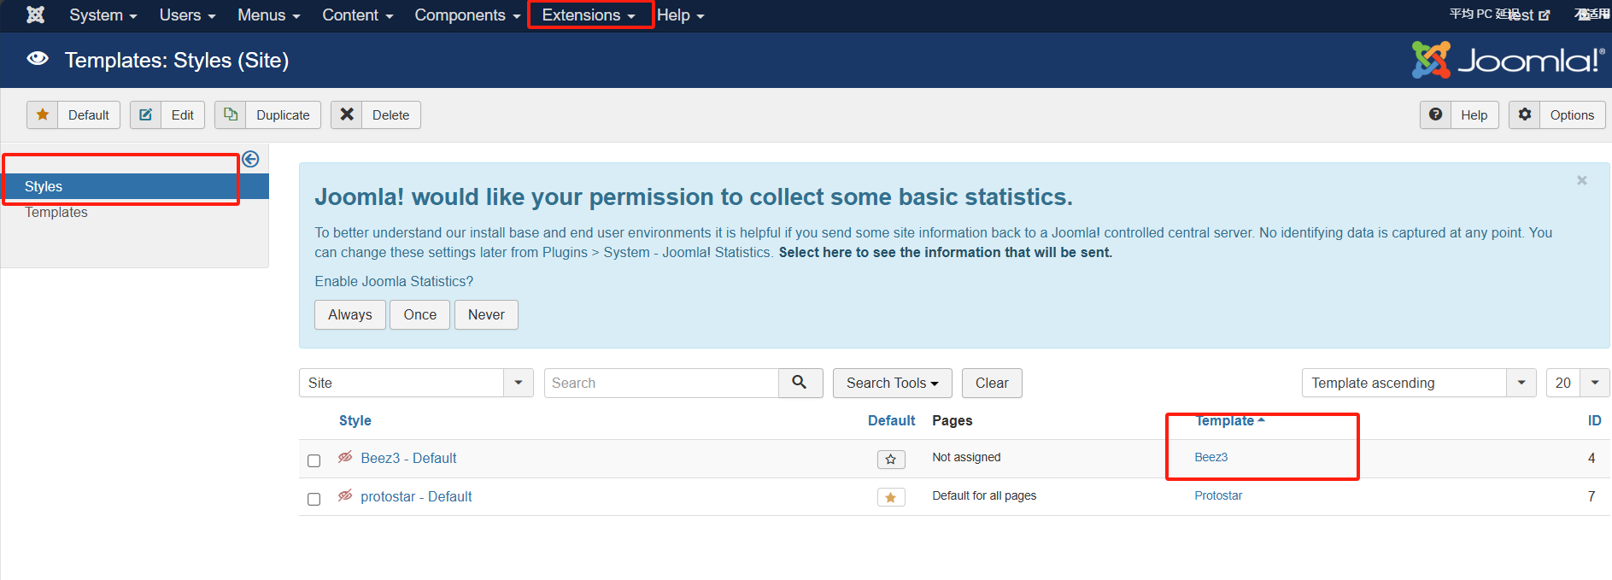Image resolution: width=1612 pixels, height=580 pixels.
Task: Click the 'Not assigned' pages cell
Action: tap(966, 457)
